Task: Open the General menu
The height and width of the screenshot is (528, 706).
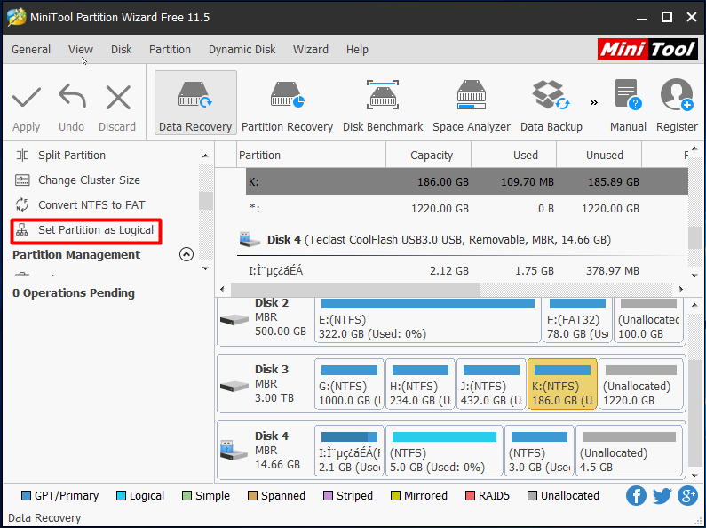Action: [31, 50]
